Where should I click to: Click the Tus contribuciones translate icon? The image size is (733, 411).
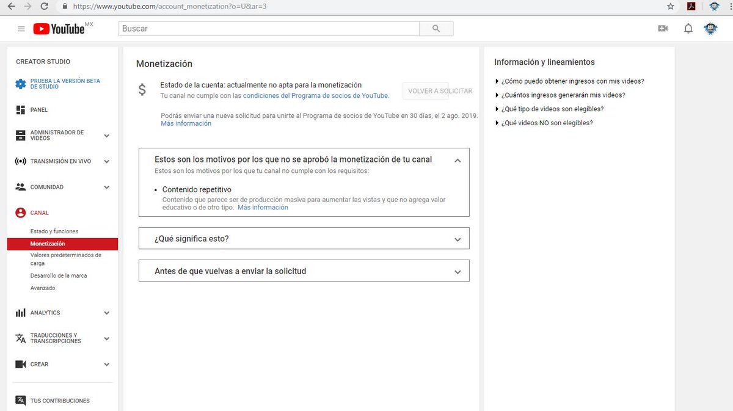20,401
